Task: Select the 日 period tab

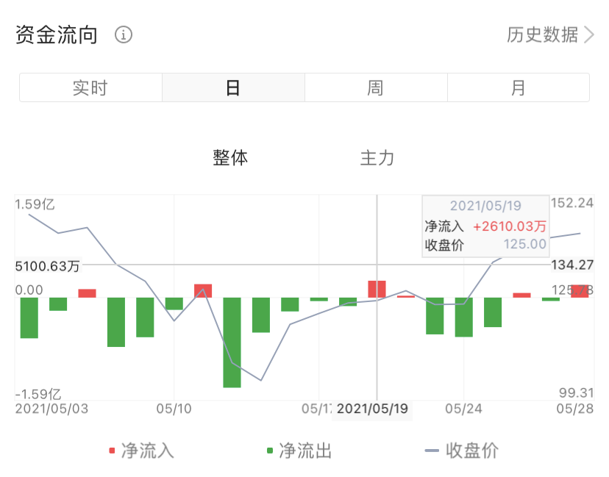Action: point(233,87)
